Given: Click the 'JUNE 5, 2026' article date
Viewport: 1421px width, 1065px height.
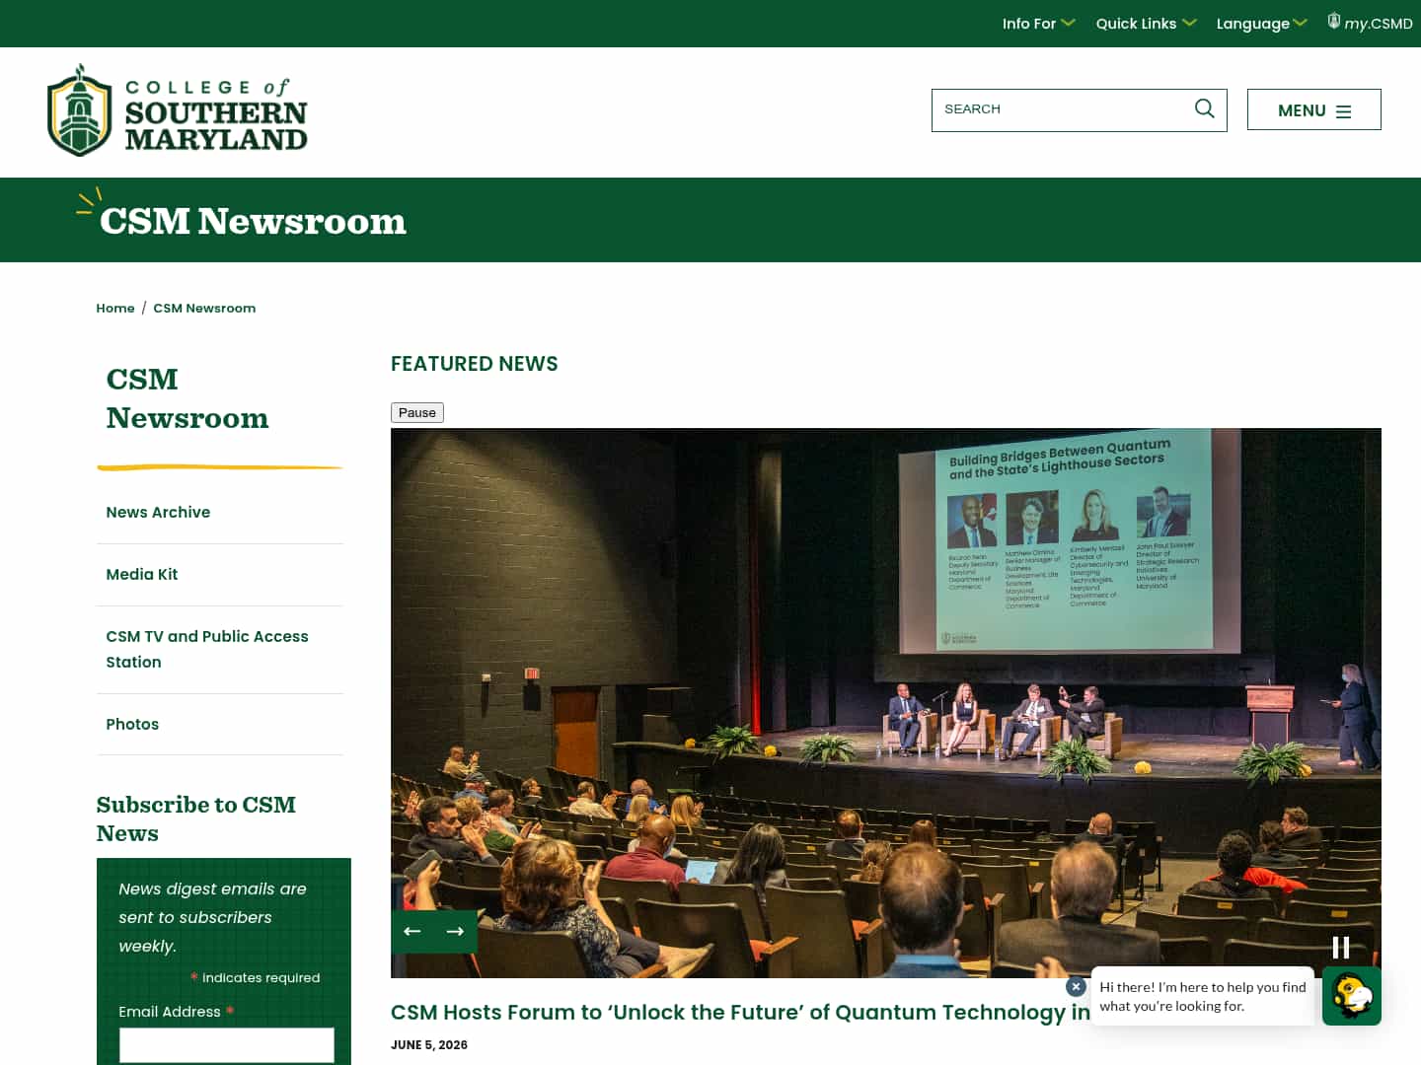Looking at the screenshot, I should point(429,1045).
